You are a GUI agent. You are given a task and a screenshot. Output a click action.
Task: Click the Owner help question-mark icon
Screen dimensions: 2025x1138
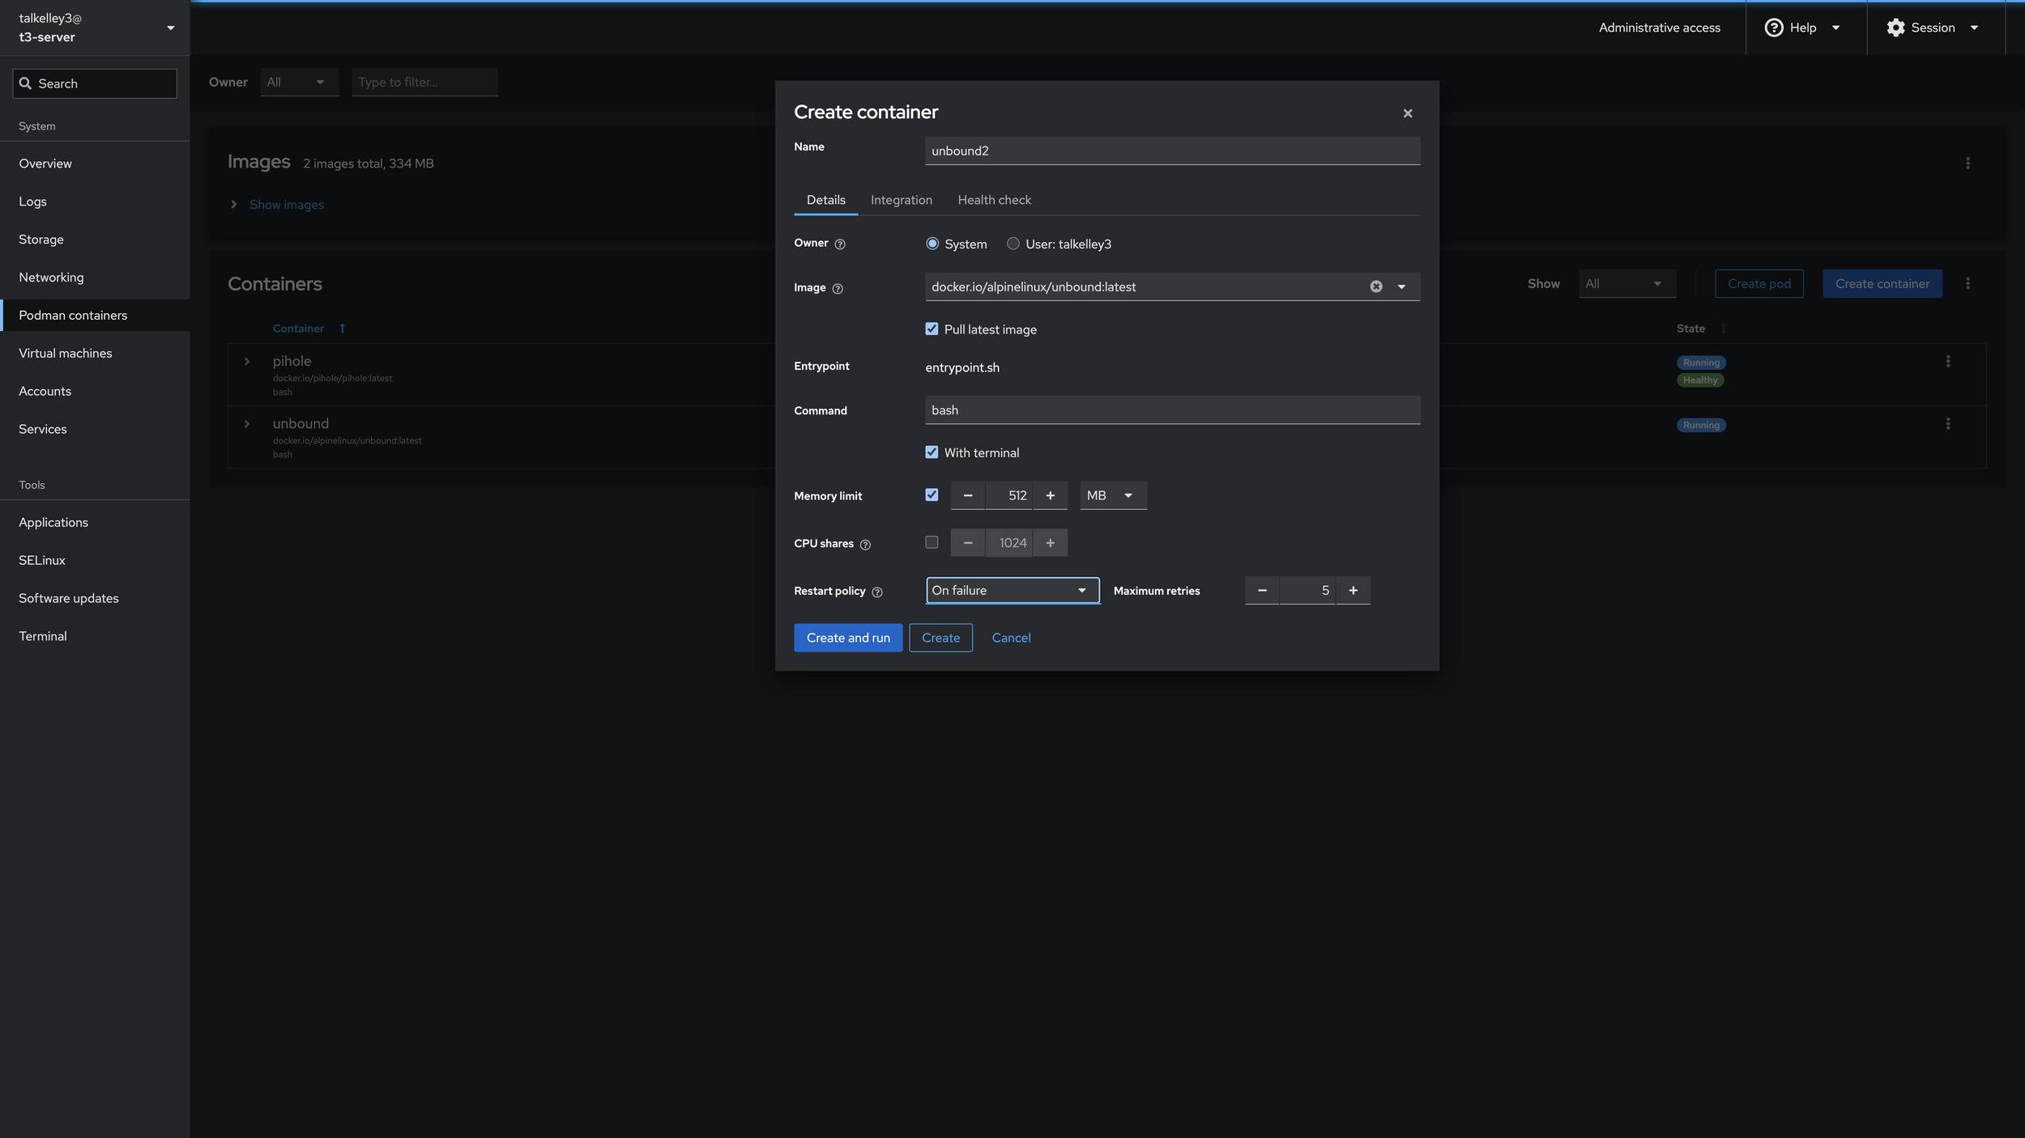tap(840, 244)
